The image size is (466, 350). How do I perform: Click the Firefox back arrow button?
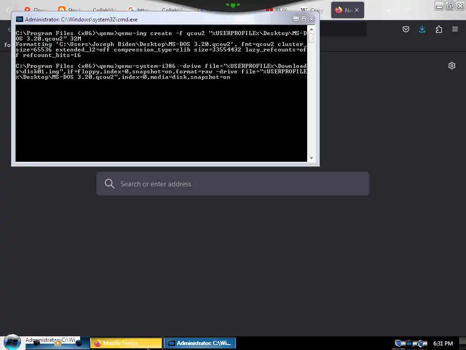(9, 29)
